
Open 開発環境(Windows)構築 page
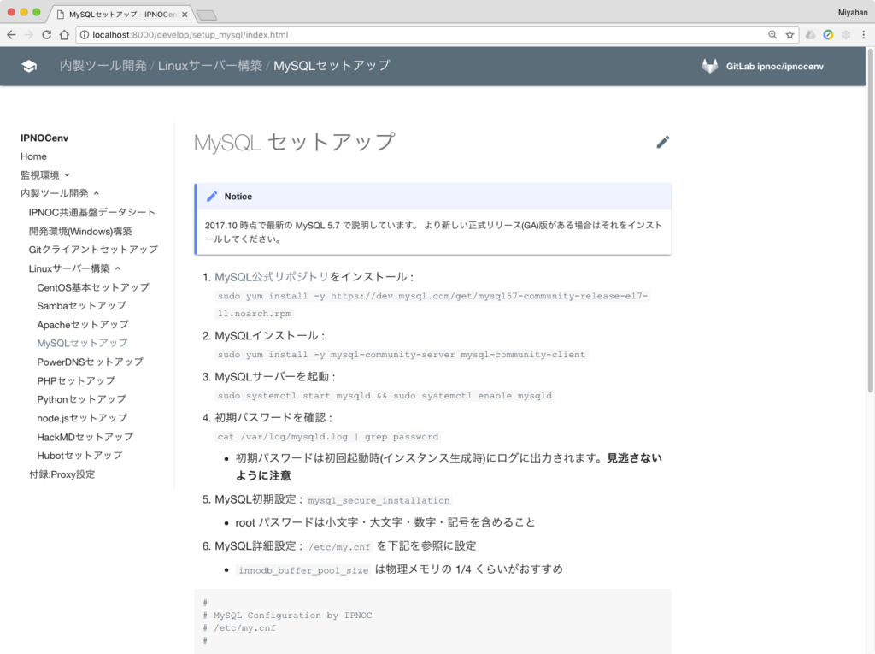pyautogui.click(x=80, y=231)
